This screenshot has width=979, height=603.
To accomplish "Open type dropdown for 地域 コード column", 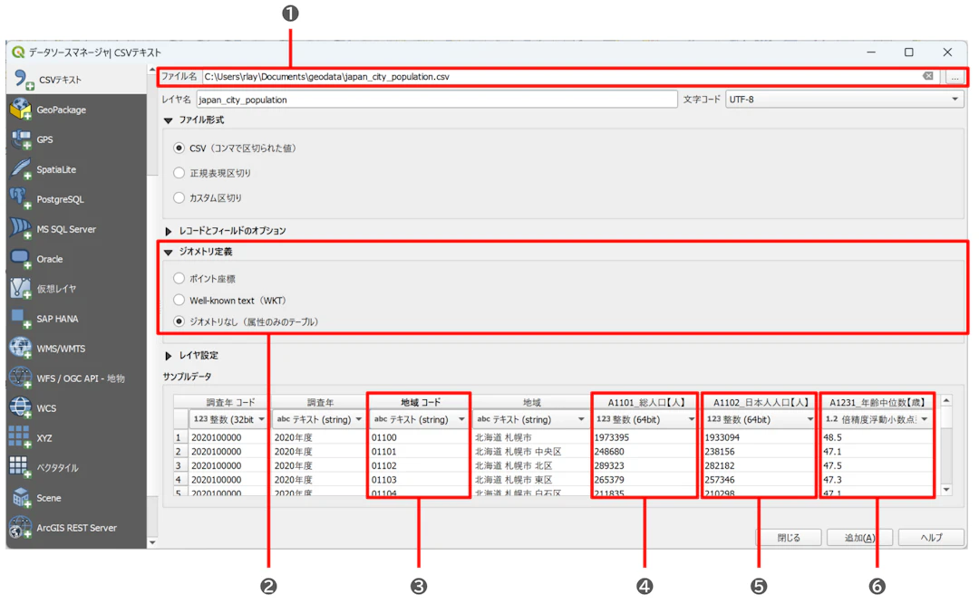I will tap(418, 419).
